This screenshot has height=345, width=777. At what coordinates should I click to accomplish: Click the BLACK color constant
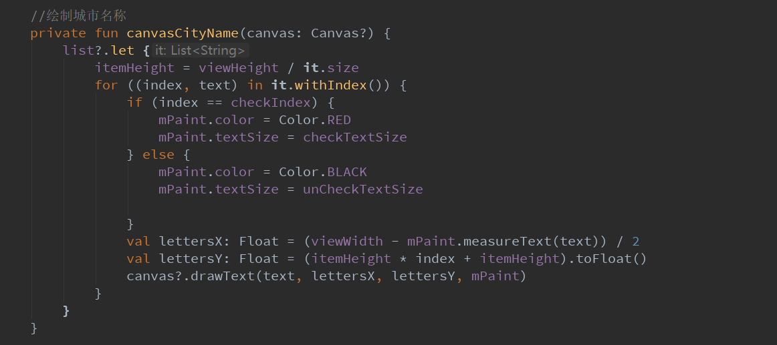click(x=347, y=171)
